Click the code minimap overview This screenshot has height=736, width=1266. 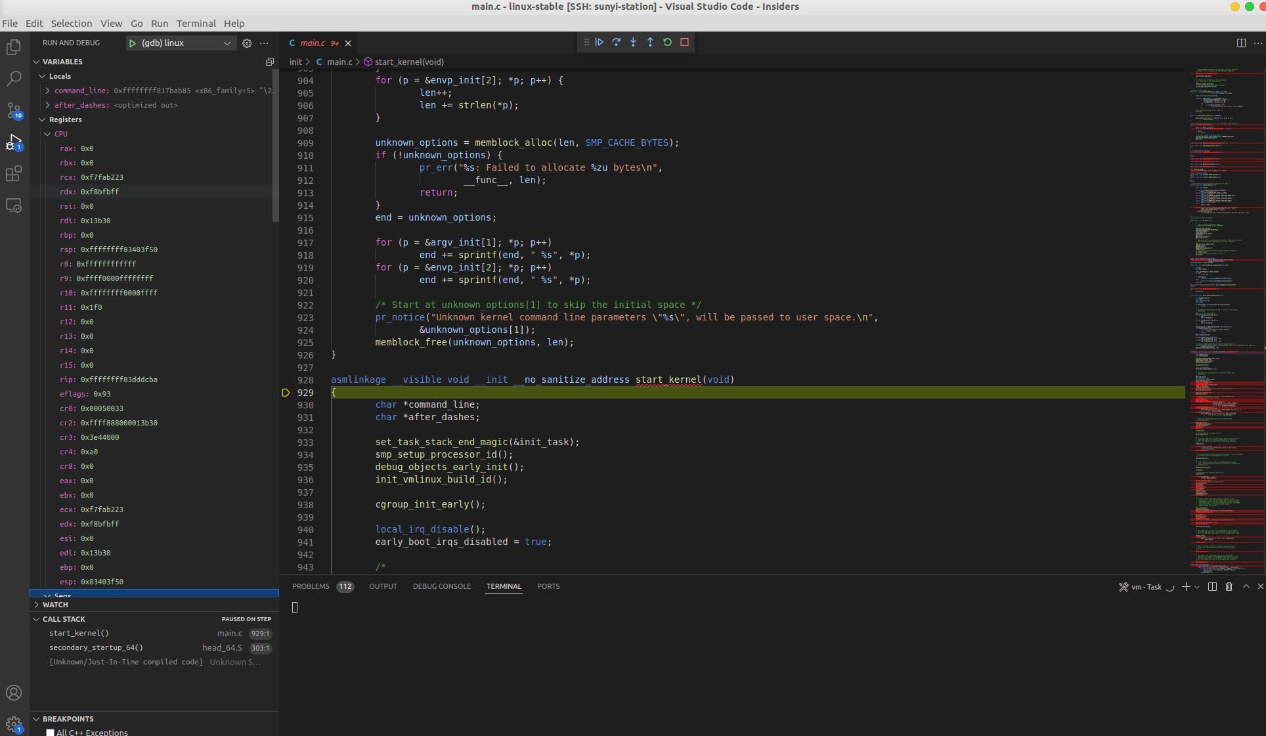[x=1226, y=315]
